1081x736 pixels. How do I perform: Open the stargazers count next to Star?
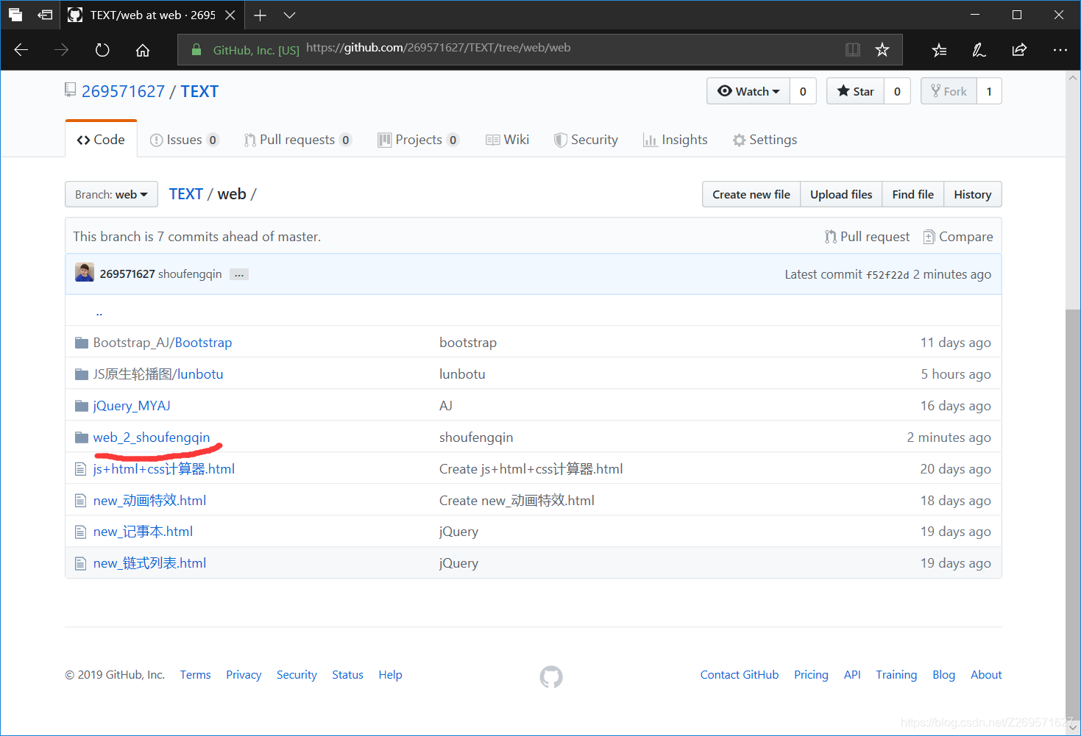point(897,91)
